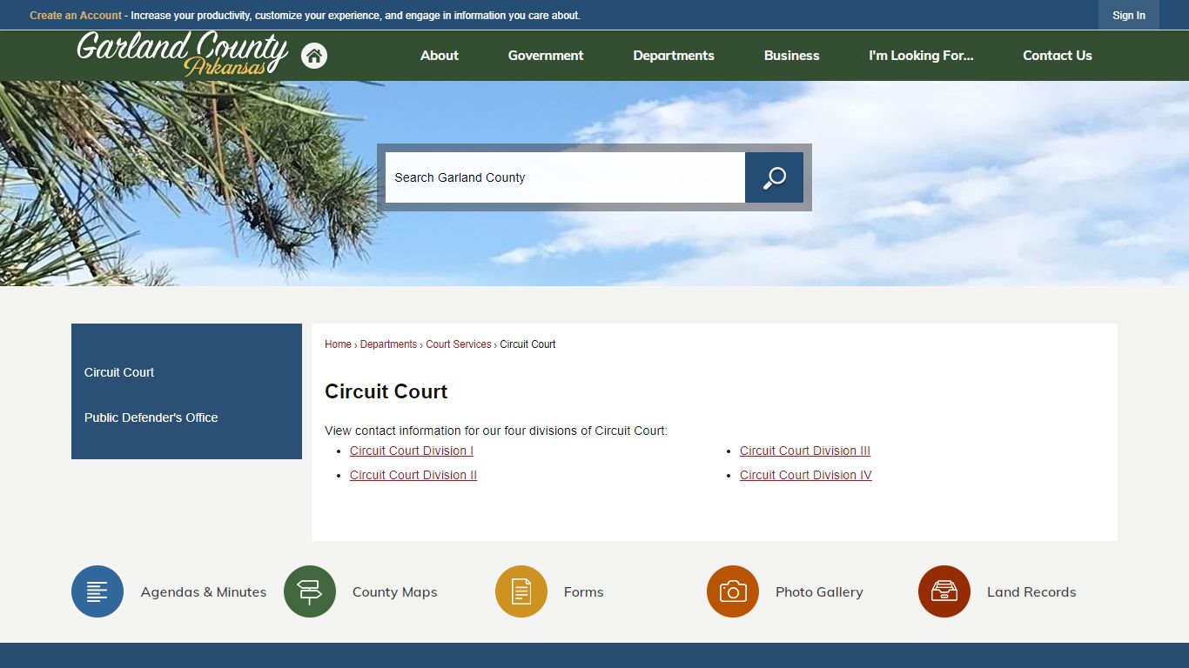This screenshot has height=668, width=1189.
Task: Click the Garland County Arkansas logo
Action: click(182, 54)
